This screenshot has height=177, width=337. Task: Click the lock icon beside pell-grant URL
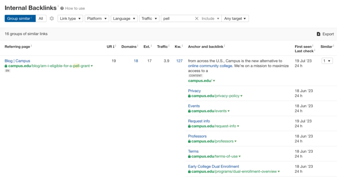tap(6, 66)
